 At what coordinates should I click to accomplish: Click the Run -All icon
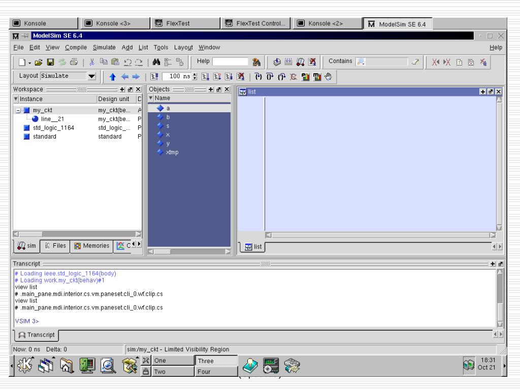[x=229, y=77]
